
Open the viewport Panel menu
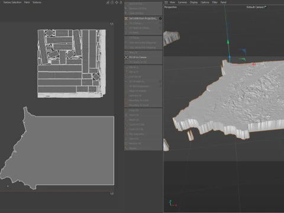click(x=224, y=2)
